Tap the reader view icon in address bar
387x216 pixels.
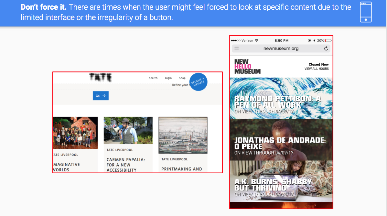[237, 49]
